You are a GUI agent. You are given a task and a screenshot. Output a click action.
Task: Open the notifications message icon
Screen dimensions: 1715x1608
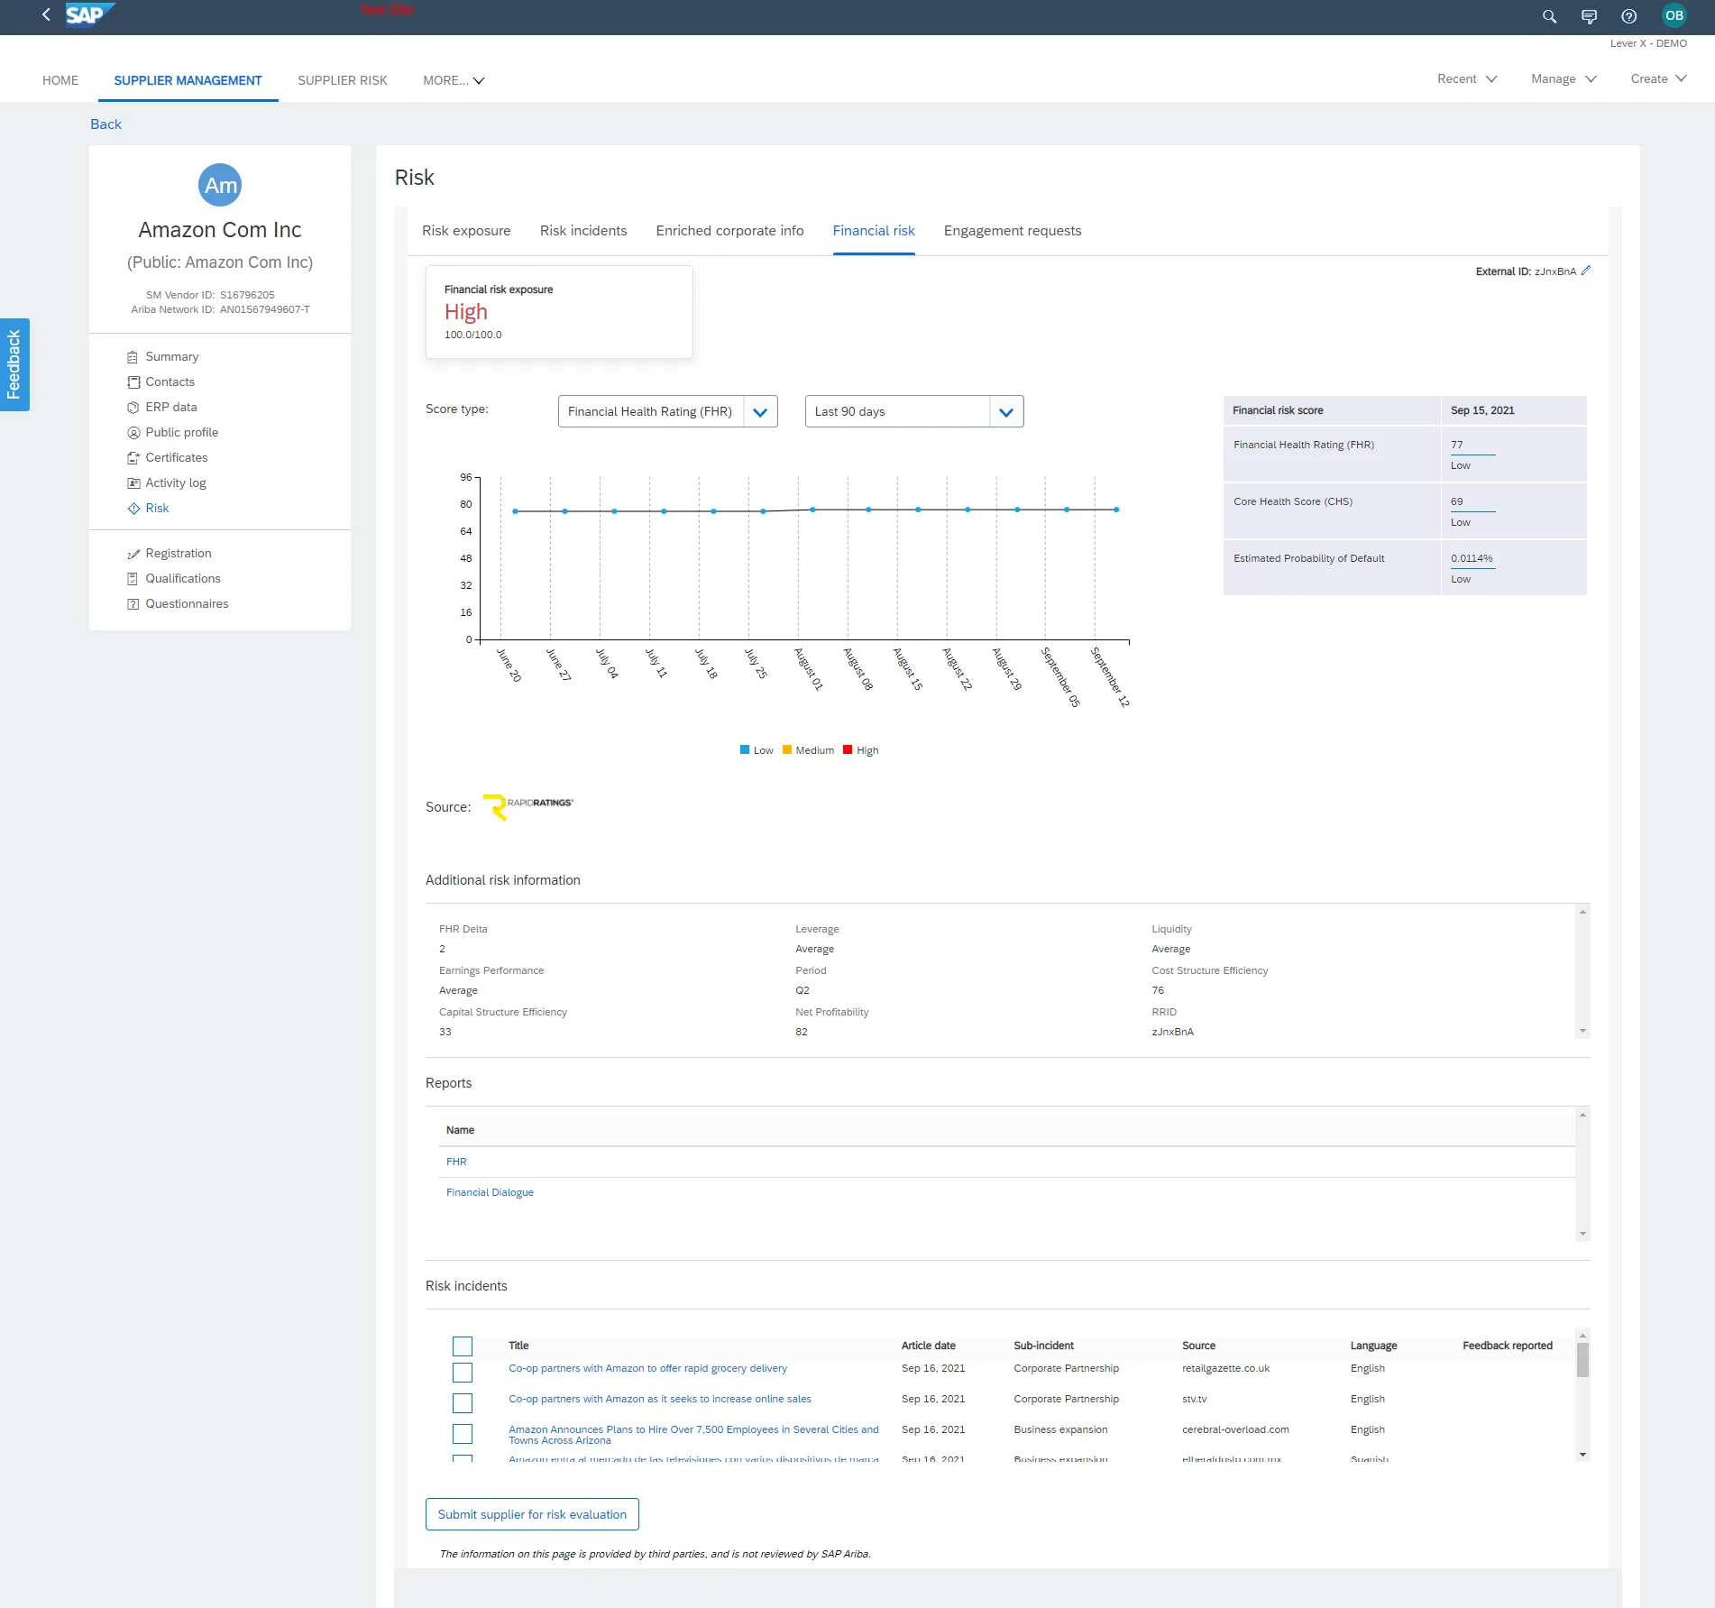pos(1589,15)
